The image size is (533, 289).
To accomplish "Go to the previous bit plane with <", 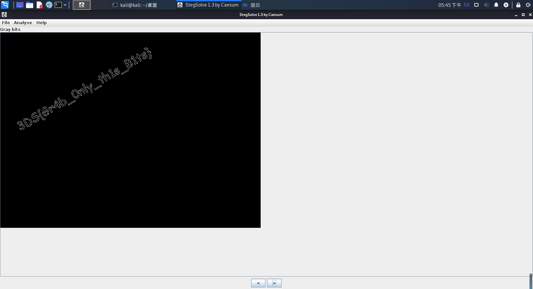I will [x=258, y=283].
